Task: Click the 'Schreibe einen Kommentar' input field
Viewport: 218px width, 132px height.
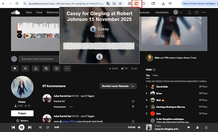Action: (39, 59)
